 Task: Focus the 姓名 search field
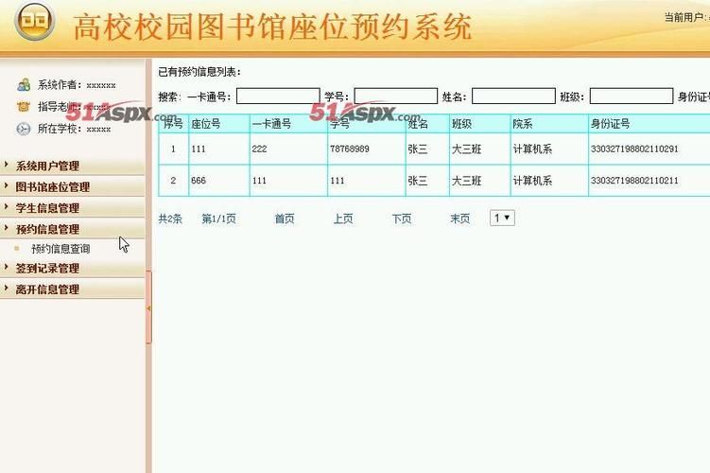[x=513, y=96]
